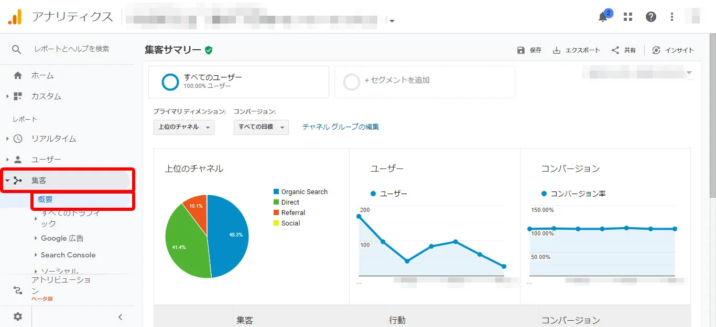This screenshot has width=716, height=327.
Task: Collapse the sidebar with the left arrow
Action: pyautogui.click(x=120, y=317)
